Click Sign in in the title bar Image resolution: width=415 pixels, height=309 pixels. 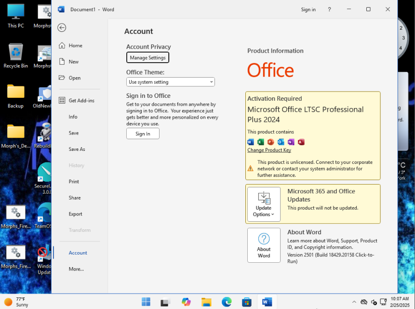coord(308,10)
